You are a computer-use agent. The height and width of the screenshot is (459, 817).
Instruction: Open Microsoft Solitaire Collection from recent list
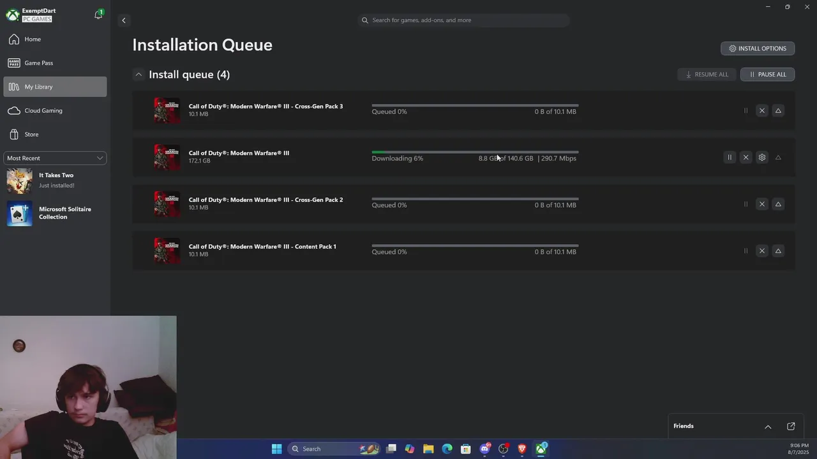(55, 213)
